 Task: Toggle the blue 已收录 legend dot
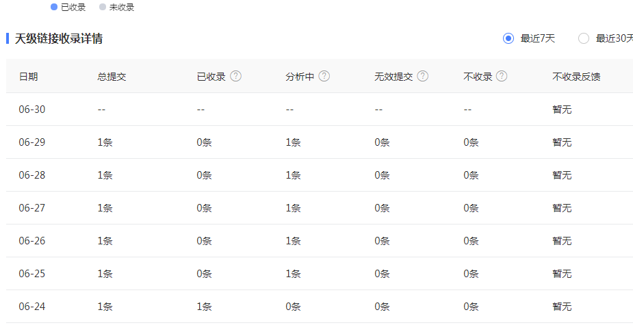[x=54, y=7]
